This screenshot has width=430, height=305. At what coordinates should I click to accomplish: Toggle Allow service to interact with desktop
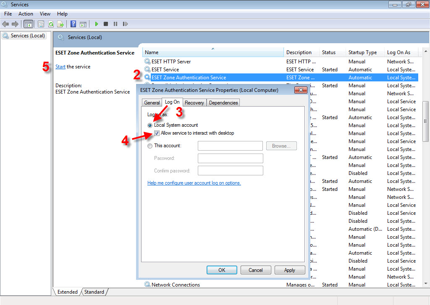[x=157, y=133]
